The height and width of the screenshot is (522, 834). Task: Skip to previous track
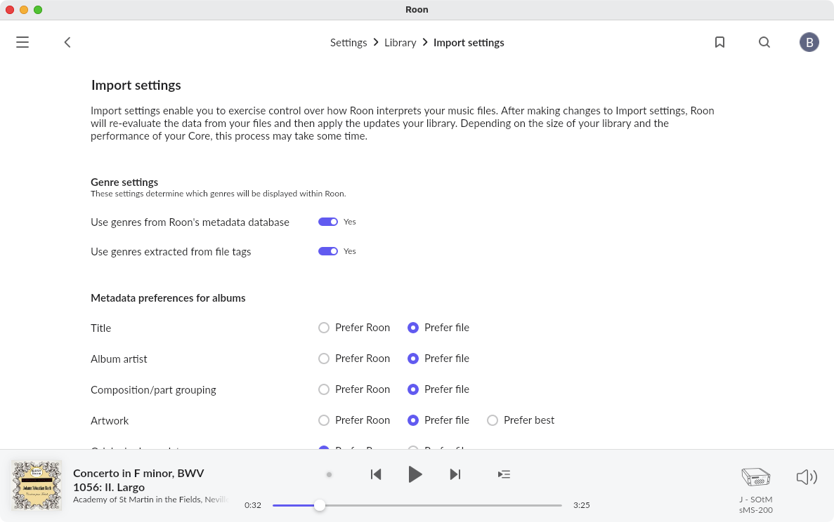click(x=376, y=474)
